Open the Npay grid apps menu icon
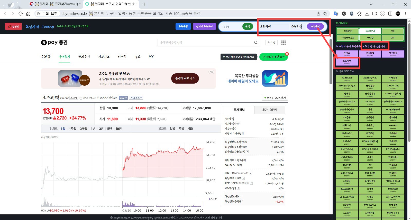Image resolution: width=411 pixels, height=220 pixels. (x=284, y=43)
